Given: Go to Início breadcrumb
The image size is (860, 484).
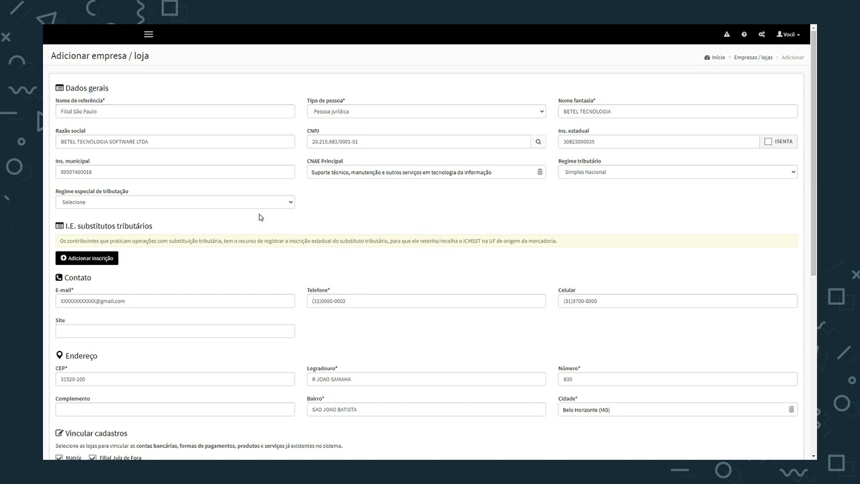Looking at the screenshot, I should click(x=715, y=58).
